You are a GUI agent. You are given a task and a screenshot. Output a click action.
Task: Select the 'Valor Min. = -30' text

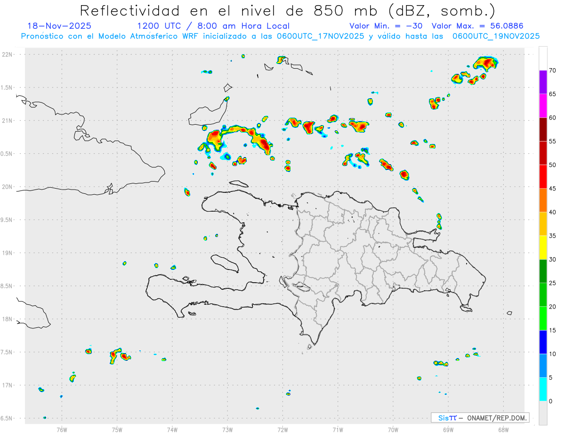pos(386,26)
